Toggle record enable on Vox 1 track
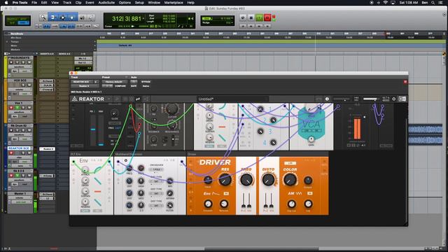Screen dimensions: 448x252 [11, 108]
